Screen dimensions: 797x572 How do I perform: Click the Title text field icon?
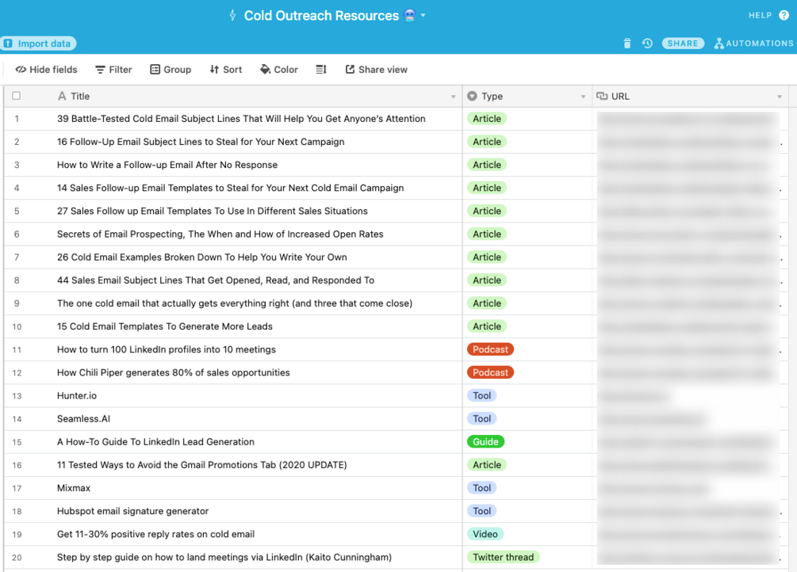click(62, 96)
